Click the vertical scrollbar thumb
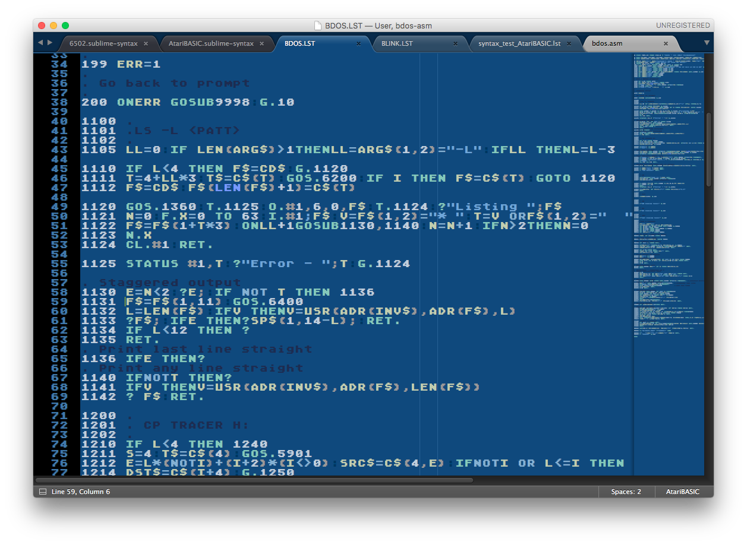This screenshot has width=747, height=545. pos(708,148)
